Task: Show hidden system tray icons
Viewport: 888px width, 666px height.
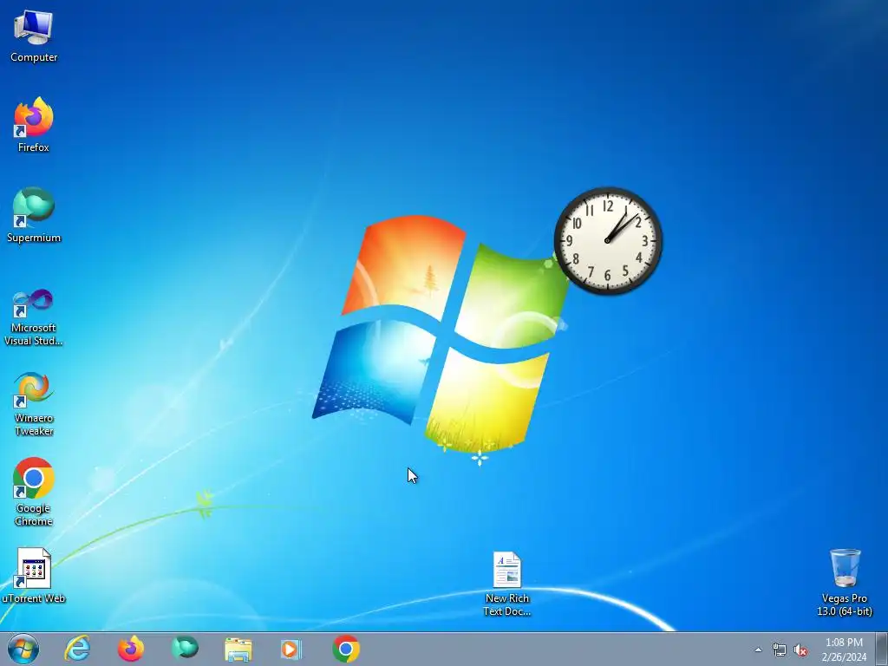Action: pos(758,650)
